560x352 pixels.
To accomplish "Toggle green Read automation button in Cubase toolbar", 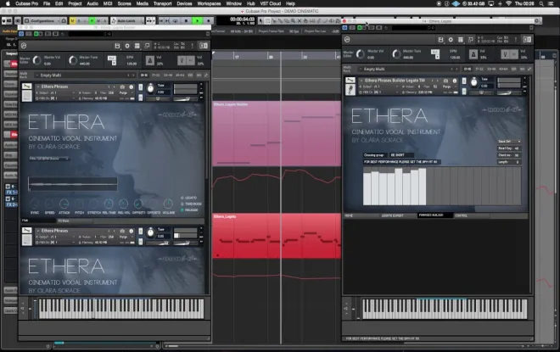I will (x=92, y=20).
